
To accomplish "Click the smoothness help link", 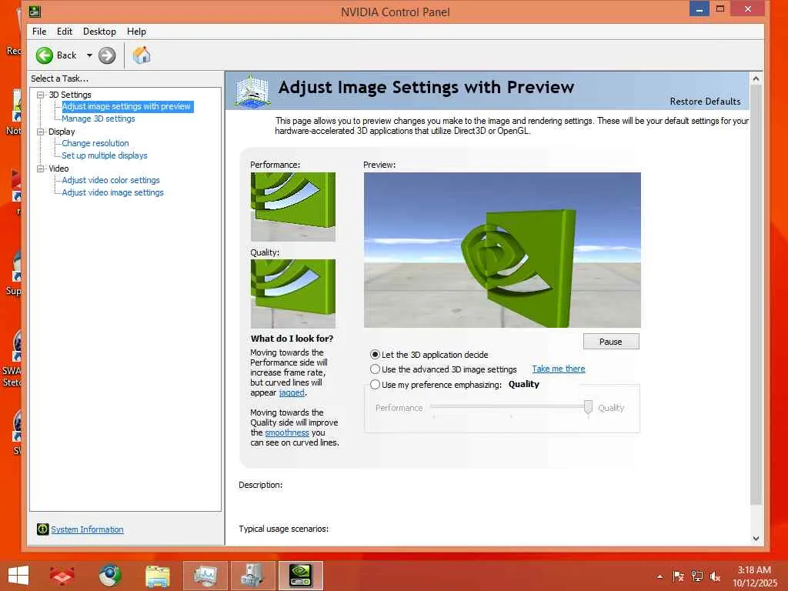I will [x=287, y=432].
